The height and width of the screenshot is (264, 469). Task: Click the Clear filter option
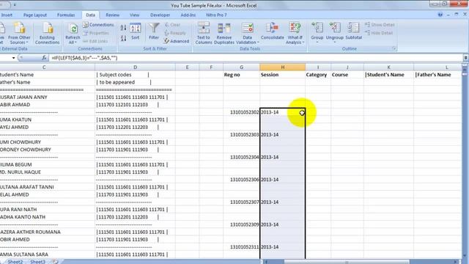pyautogui.click(x=172, y=25)
